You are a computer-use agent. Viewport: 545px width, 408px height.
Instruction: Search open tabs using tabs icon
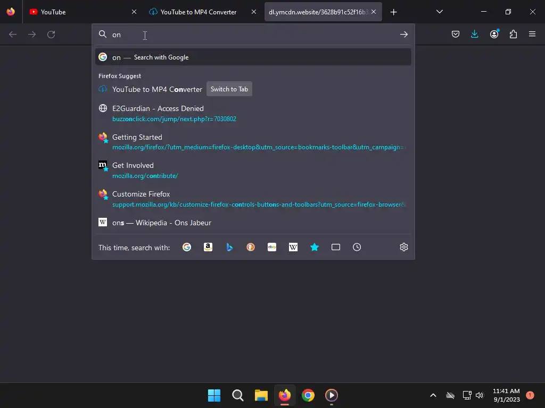(x=336, y=247)
